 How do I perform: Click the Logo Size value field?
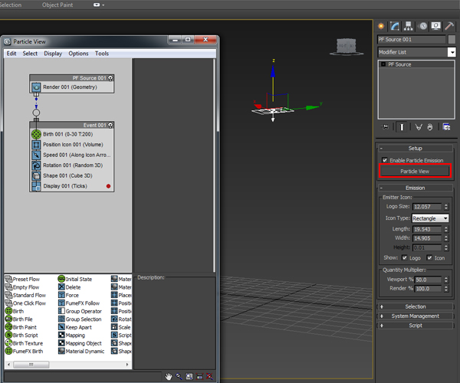click(x=427, y=207)
